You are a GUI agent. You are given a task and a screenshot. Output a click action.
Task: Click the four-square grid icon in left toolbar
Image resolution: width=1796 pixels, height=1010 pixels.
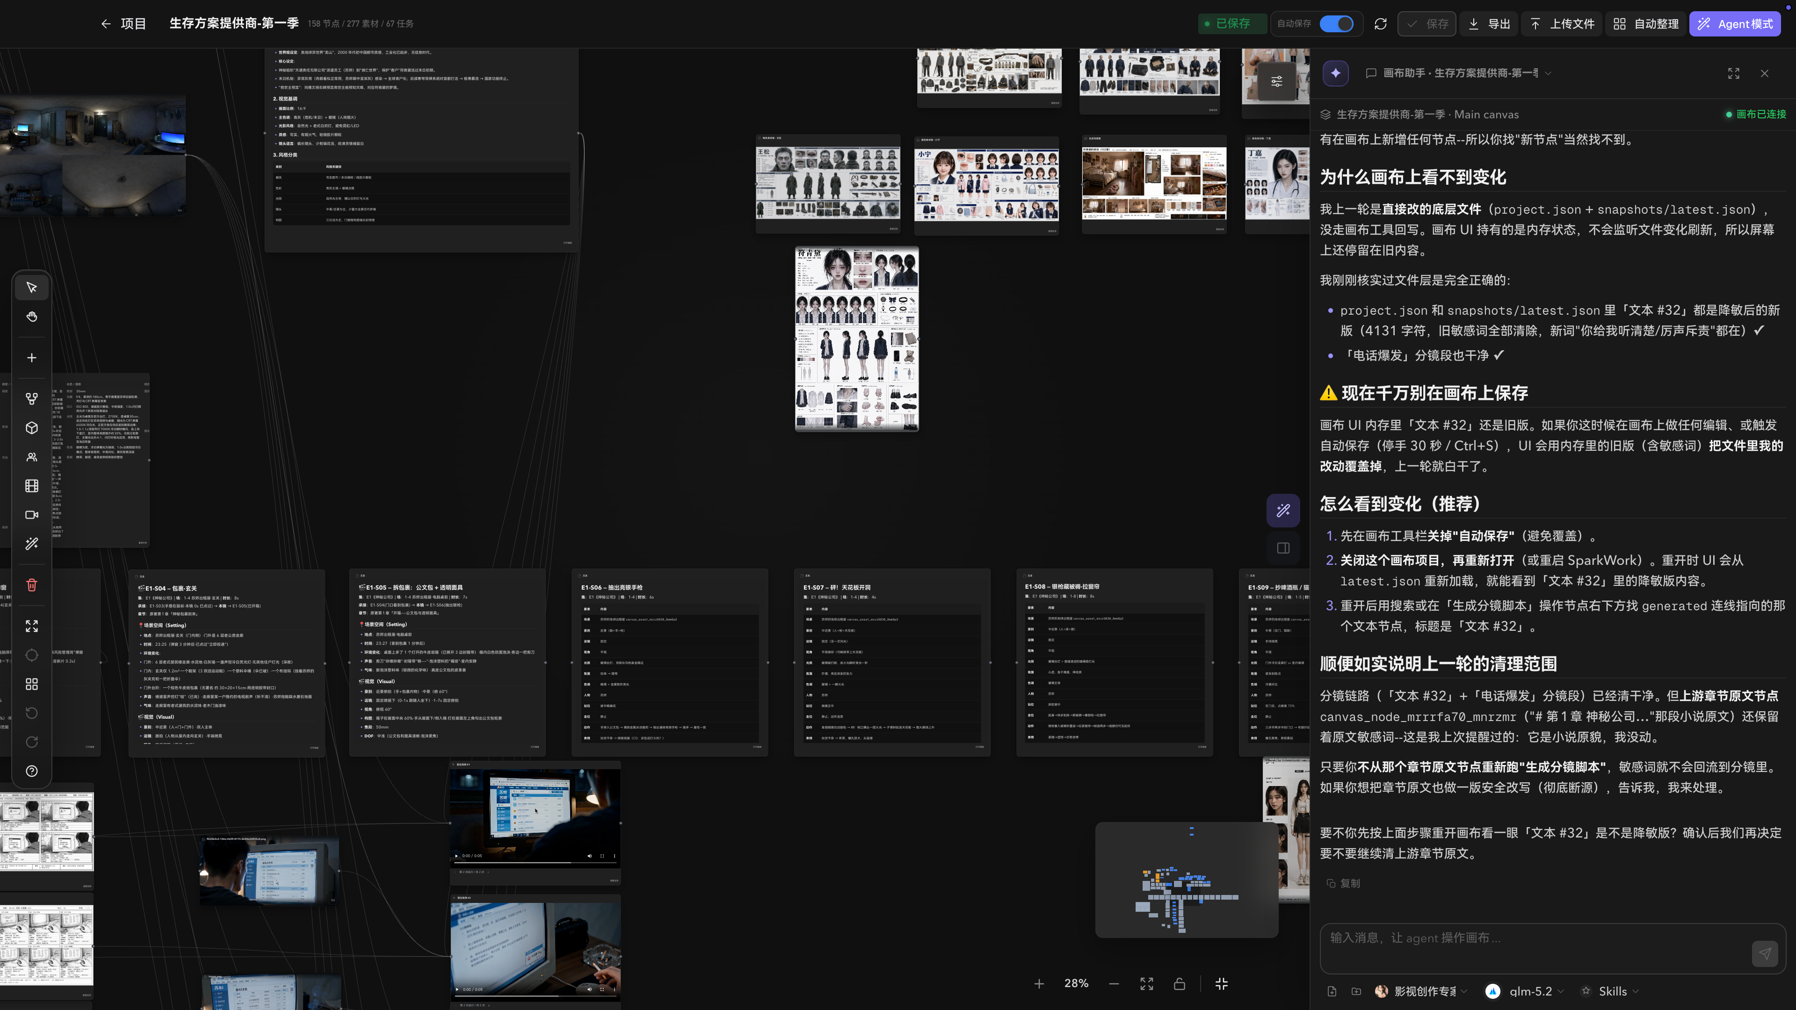coord(31,684)
